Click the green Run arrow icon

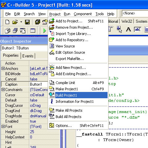[x=44, y=31]
